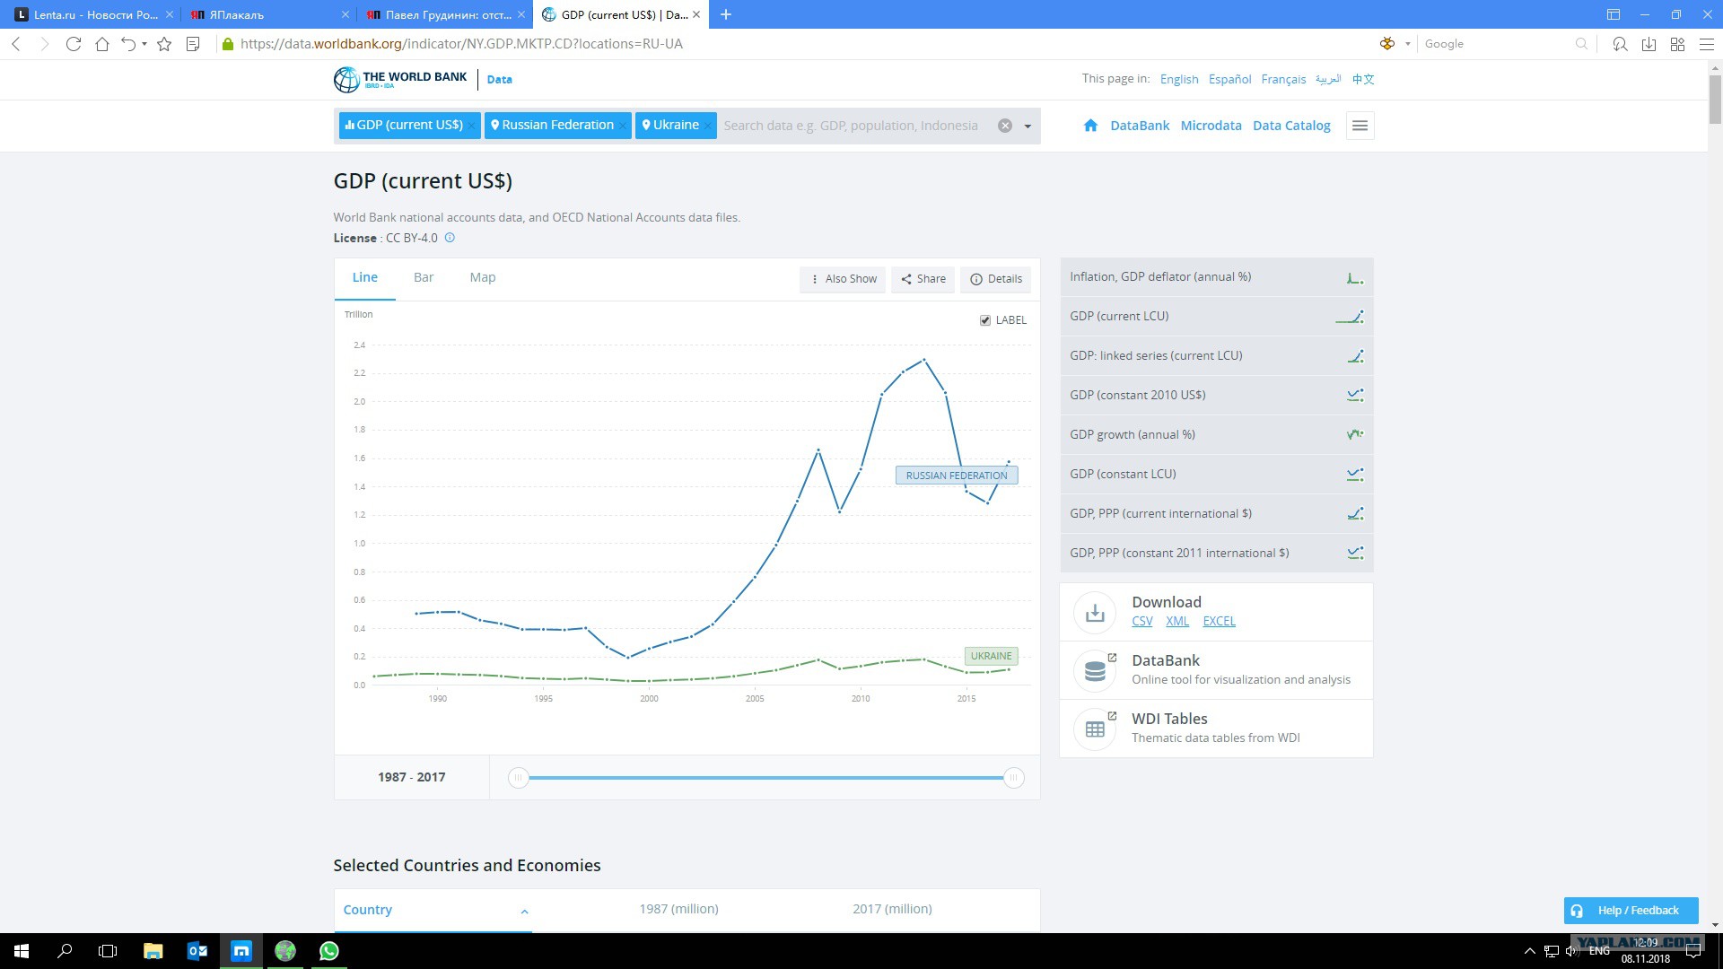1723x969 pixels.
Task: Open the Also Show options
Action: (x=843, y=279)
